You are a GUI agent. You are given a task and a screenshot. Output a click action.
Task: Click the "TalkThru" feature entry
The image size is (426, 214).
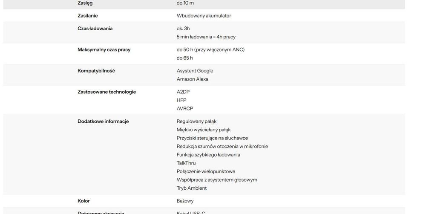click(x=186, y=163)
